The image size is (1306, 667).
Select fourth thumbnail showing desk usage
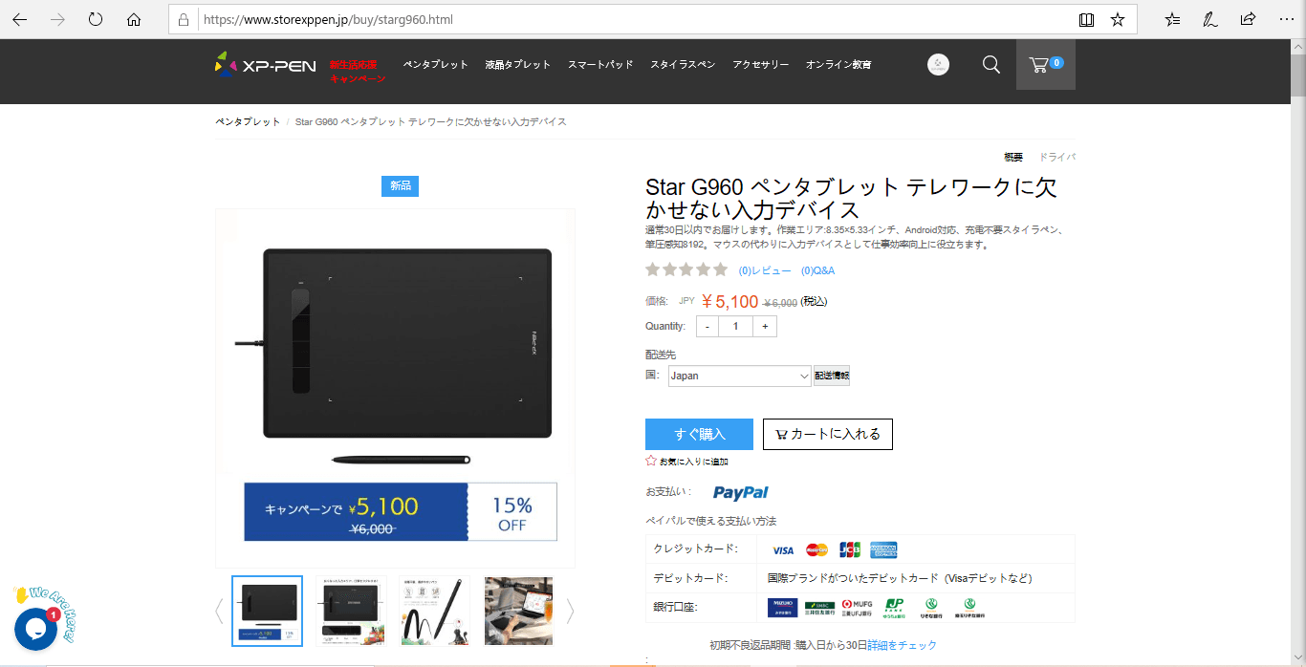(518, 611)
